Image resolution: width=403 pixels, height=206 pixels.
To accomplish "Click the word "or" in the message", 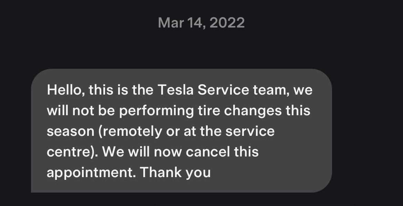I will tap(173, 131).
